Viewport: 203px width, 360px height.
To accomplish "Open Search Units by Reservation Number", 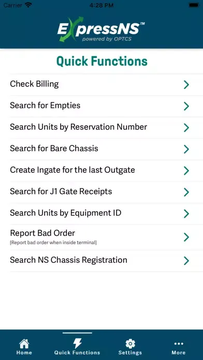I will click(x=102, y=128).
